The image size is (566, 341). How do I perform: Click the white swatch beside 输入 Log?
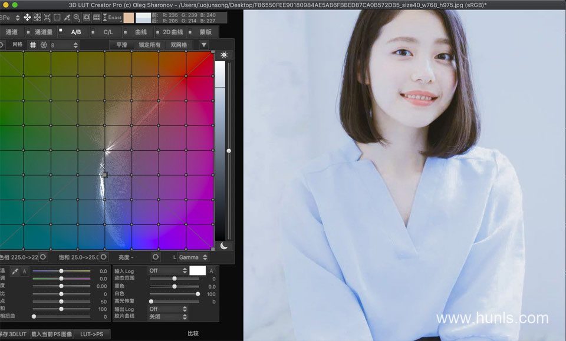[198, 271]
